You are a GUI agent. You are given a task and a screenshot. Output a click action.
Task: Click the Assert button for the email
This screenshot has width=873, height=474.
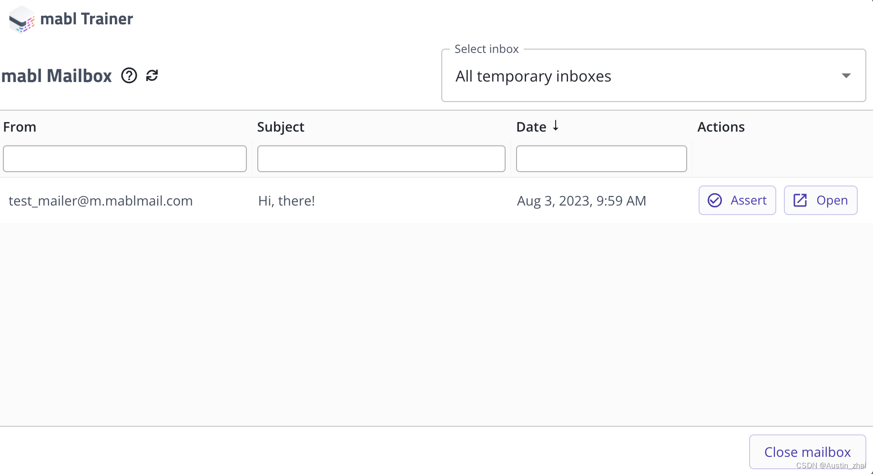[x=737, y=200]
